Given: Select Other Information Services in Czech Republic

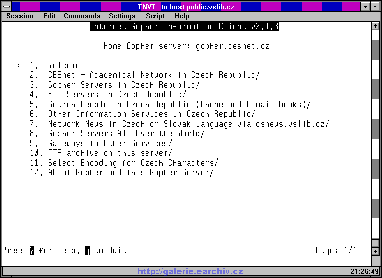Looking at the screenshot, I should point(151,114).
